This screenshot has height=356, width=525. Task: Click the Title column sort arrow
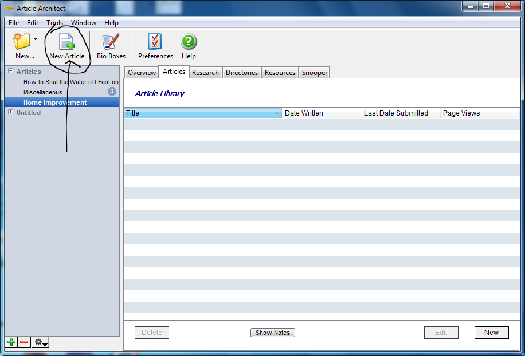tap(276, 113)
